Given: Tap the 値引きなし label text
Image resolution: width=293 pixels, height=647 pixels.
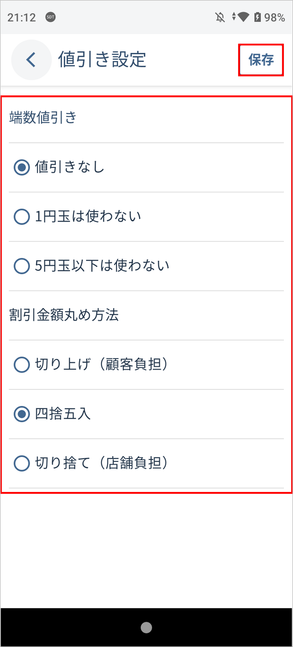Looking at the screenshot, I should (x=69, y=167).
